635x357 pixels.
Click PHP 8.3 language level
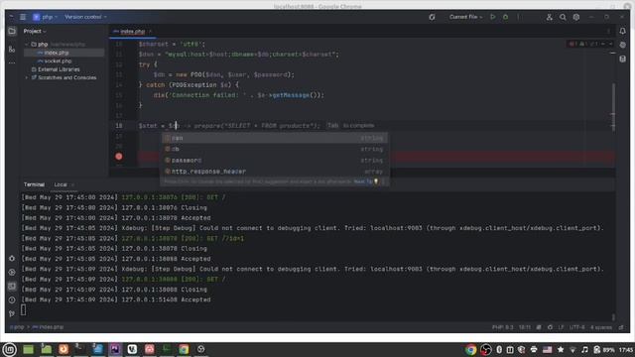point(502,327)
